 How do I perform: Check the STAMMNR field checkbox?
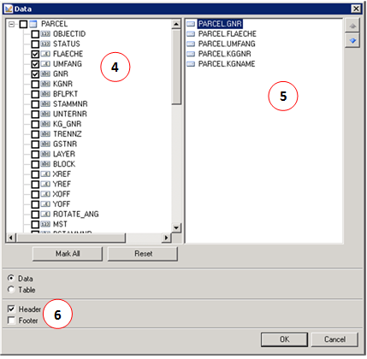[x=35, y=104]
